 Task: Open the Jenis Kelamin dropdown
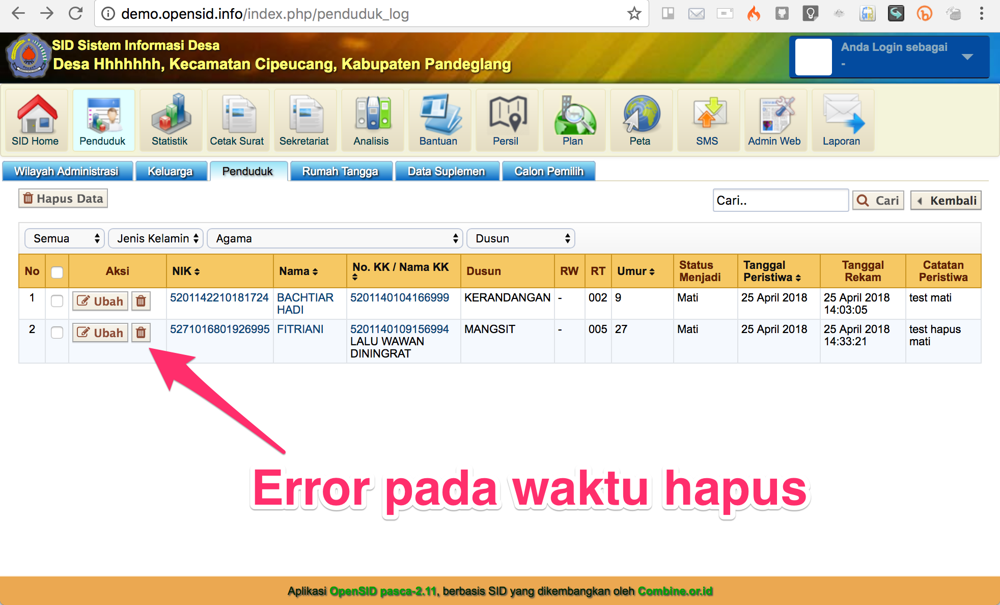156,238
